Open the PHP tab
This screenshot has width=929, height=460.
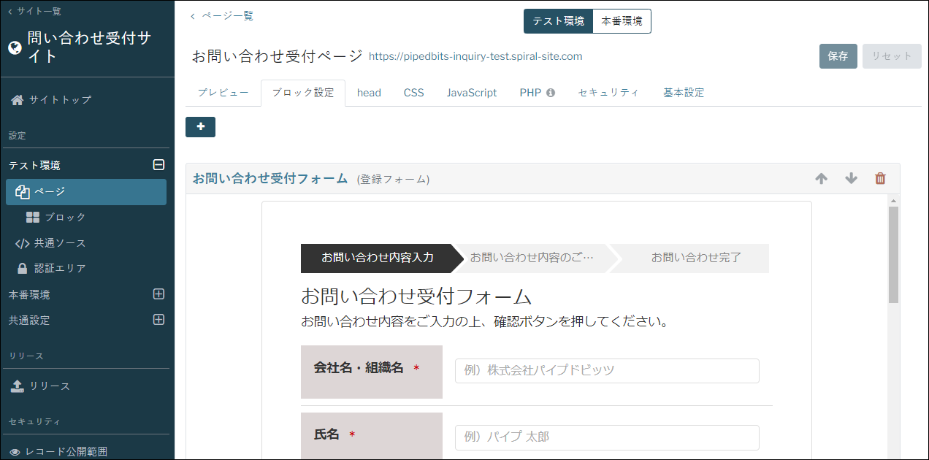(530, 93)
